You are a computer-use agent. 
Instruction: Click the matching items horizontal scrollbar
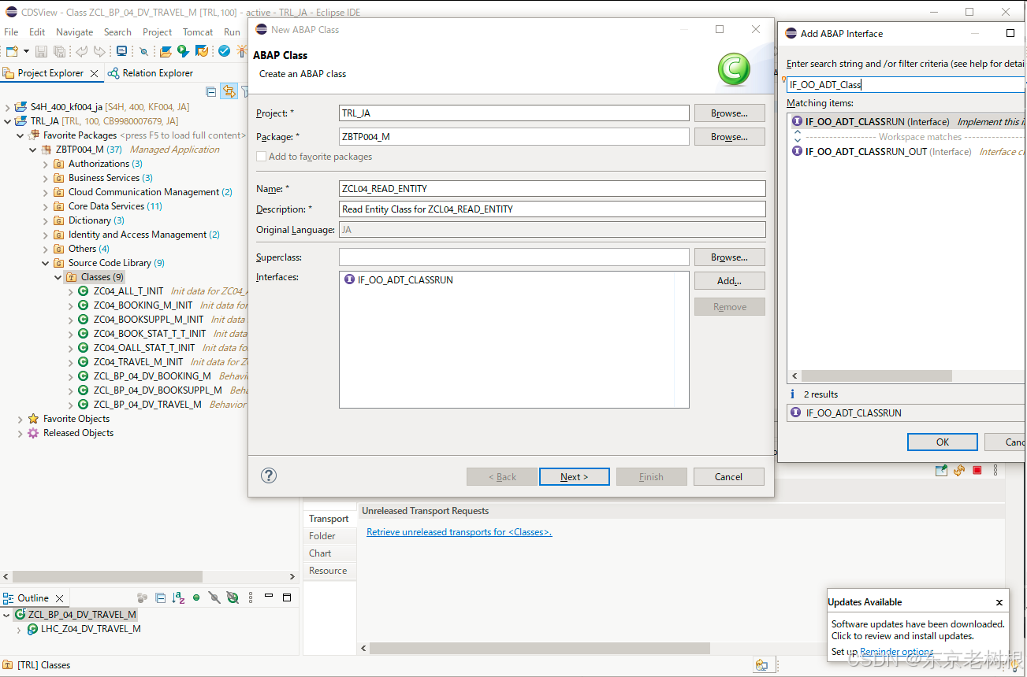tap(876, 376)
